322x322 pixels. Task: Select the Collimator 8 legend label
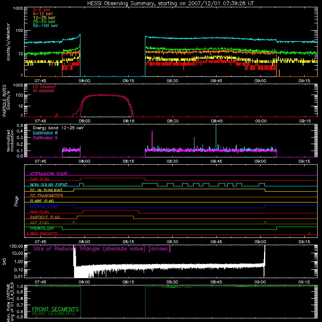(x=45, y=133)
